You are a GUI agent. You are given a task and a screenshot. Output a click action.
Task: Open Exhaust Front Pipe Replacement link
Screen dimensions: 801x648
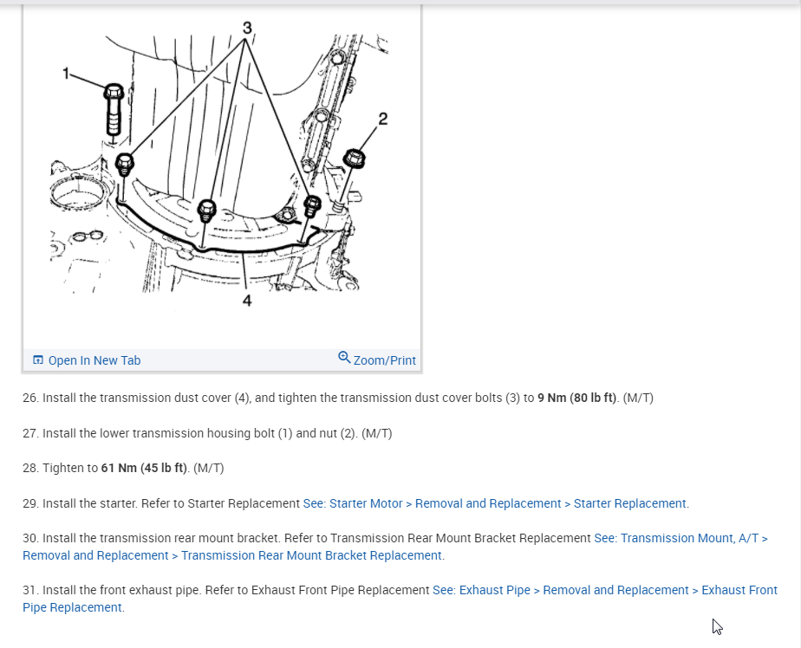coord(400,599)
